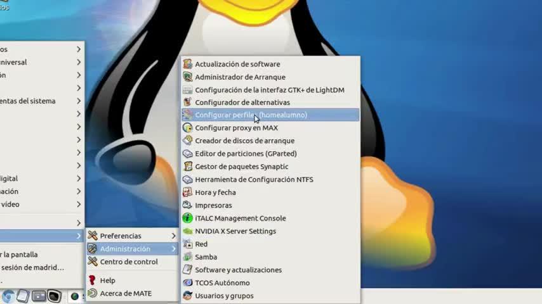
Task: Click the Usuarios y grupos icon
Action: click(187, 295)
